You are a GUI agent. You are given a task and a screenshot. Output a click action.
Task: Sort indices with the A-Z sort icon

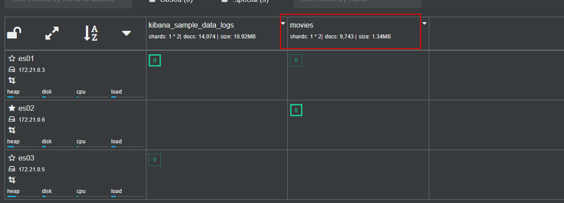coord(91,33)
